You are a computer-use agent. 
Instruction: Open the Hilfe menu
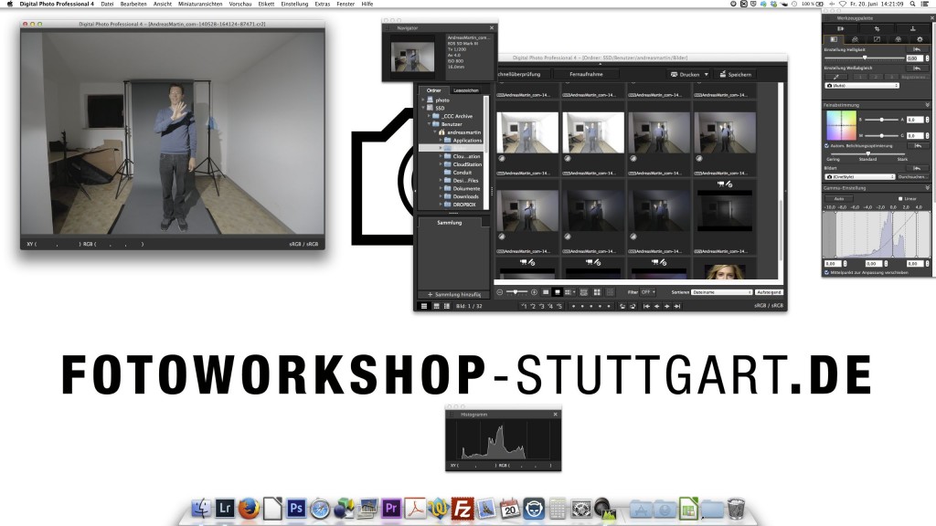tap(367, 5)
